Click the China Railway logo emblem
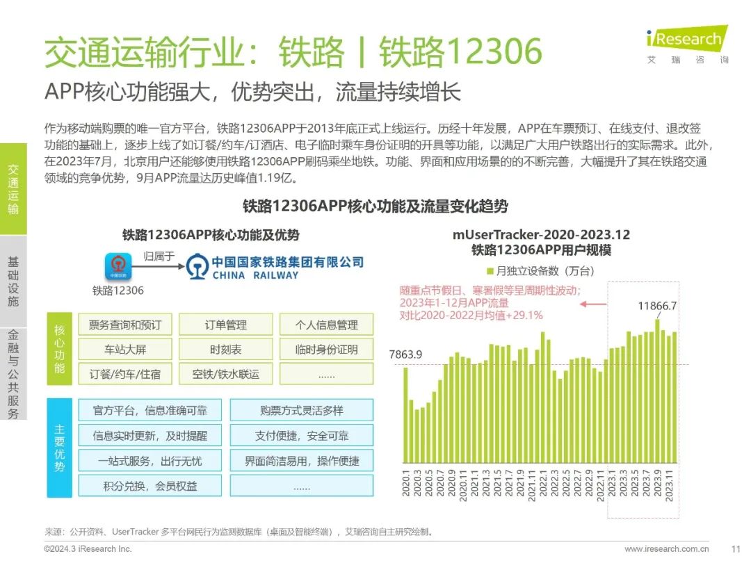This screenshot has width=751, height=563. pos(197,267)
